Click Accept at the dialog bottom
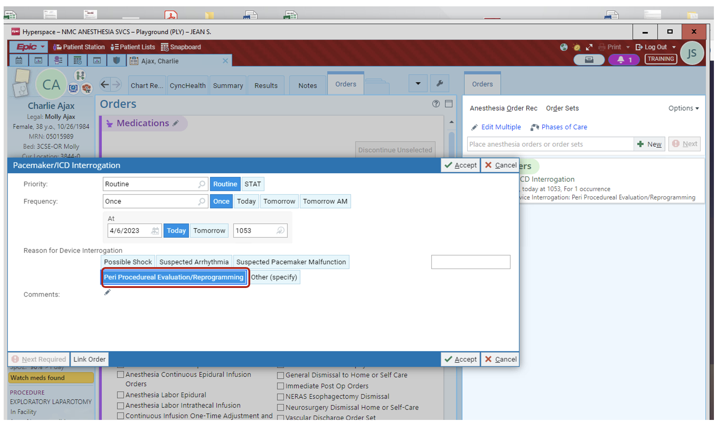Screen dimensions: 723x429 coord(461,359)
